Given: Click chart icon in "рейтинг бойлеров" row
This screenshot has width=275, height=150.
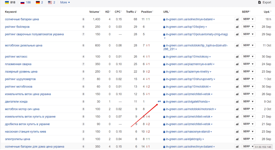Looking at the screenshot, I should pos(237,27).
